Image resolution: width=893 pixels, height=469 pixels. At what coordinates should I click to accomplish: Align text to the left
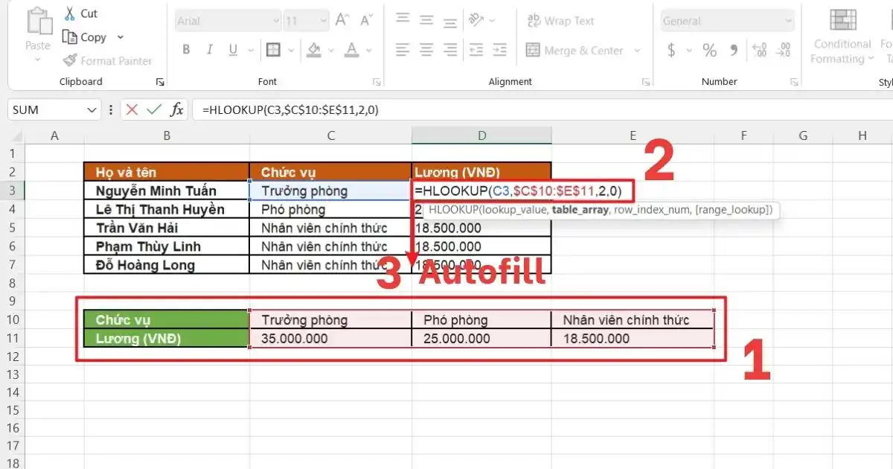pos(403,50)
